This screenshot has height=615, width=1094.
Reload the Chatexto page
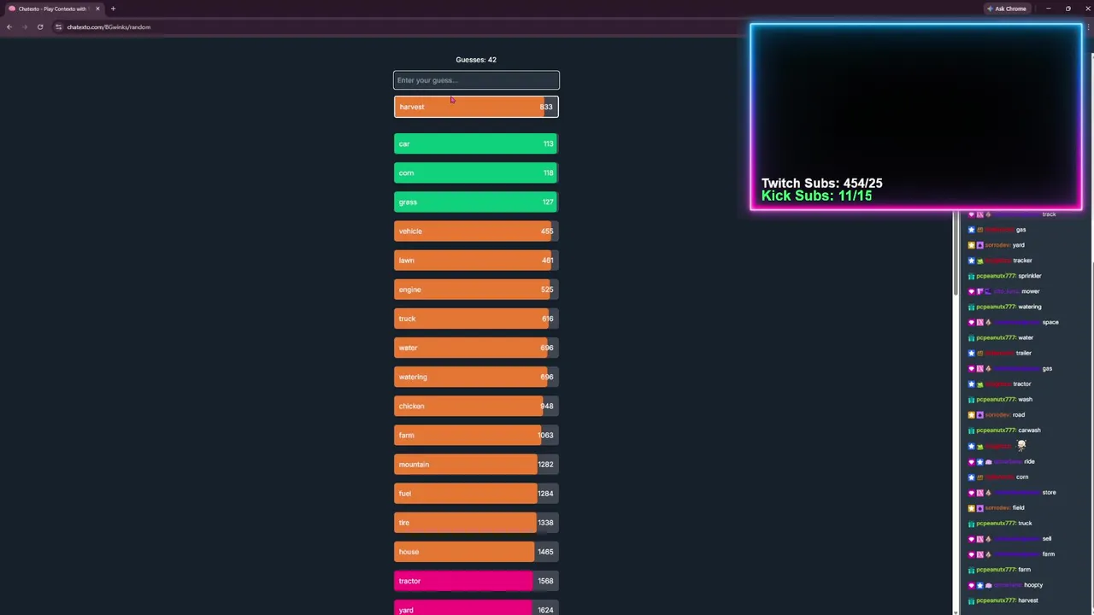40,26
